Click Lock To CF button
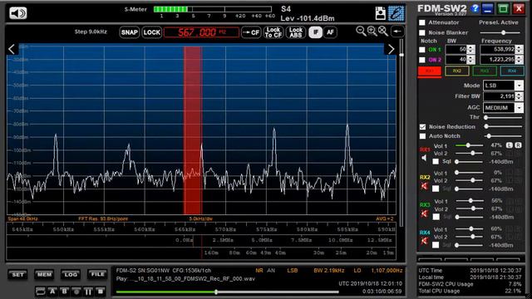This screenshot has width=532, height=299. (x=273, y=32)
